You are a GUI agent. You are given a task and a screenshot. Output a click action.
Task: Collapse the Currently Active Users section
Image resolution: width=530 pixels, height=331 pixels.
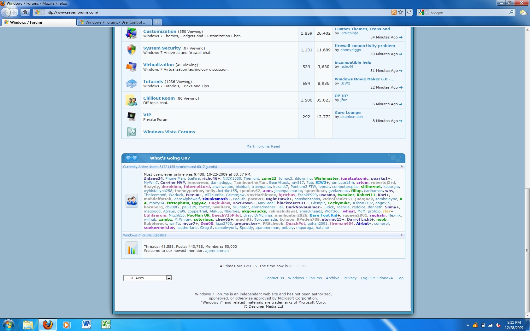401,166
